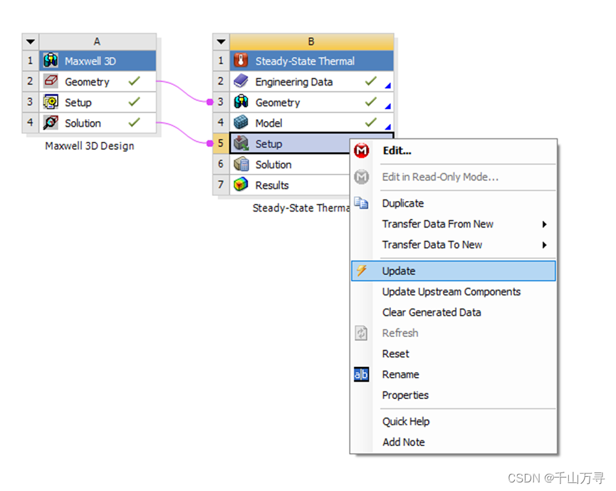This screenshot has width=616, height=491.
Task: Choose Update Upstream Components
Action: click(454, 291)
